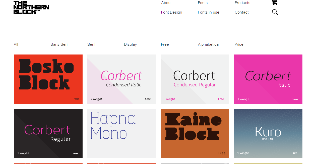Screen dimensions: 317x164
Task: Click Free label on Corbert Condensed Regular card
Action: pos(221,99)
